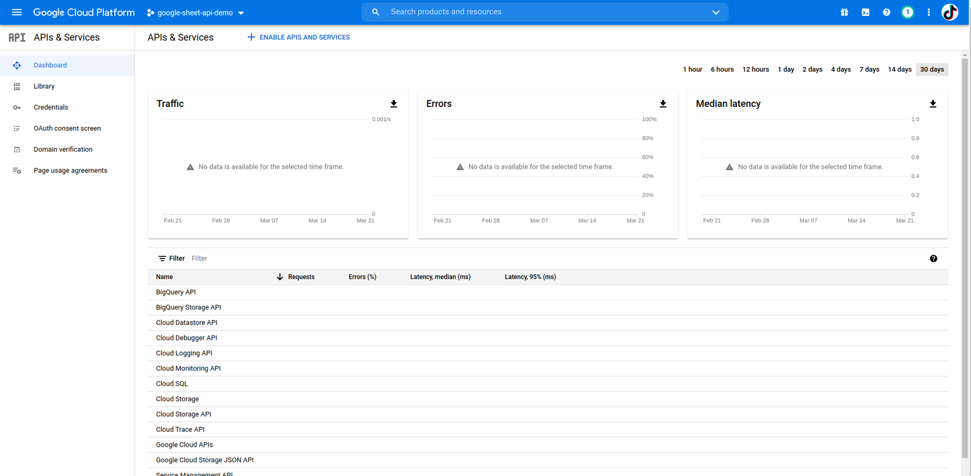Expand the search bar dropdown chevron
The image size is (971, 476).
[x=716, y=12]
